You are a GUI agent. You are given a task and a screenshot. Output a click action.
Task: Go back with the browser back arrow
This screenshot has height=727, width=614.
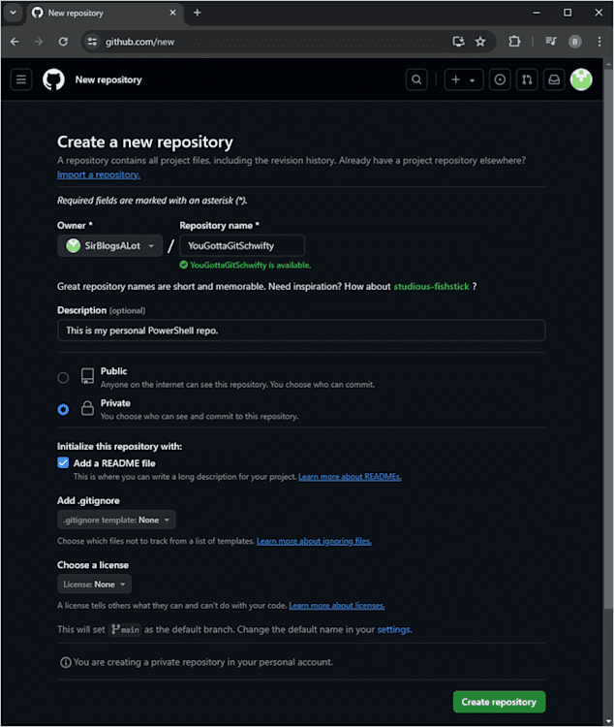click(15, 42)
